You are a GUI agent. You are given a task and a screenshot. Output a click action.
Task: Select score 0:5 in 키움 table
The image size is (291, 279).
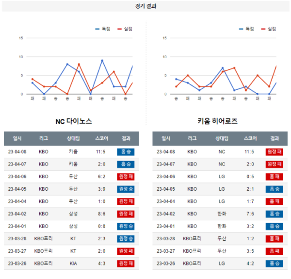tap(250, 177)
